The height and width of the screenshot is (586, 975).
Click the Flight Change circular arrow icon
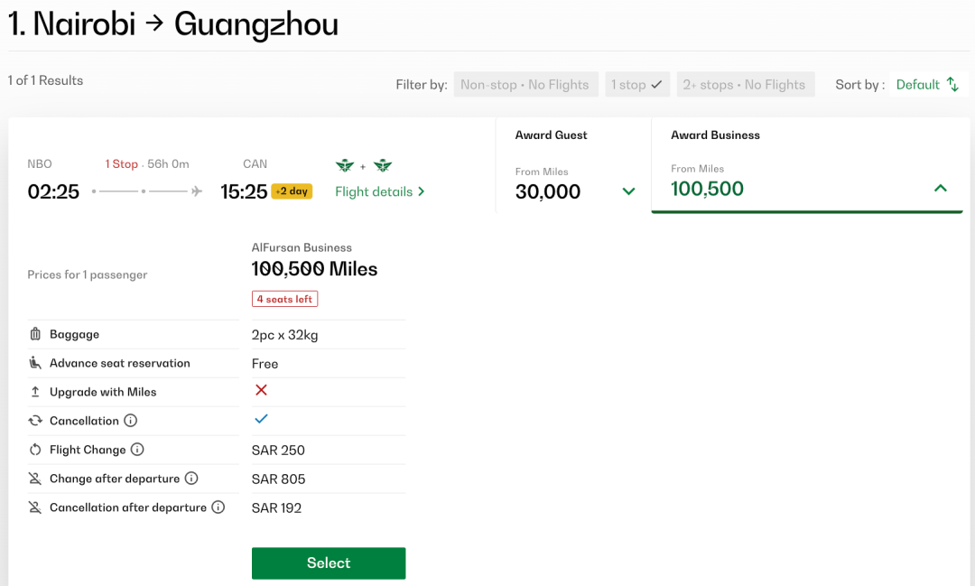click(x=35, y=450)
